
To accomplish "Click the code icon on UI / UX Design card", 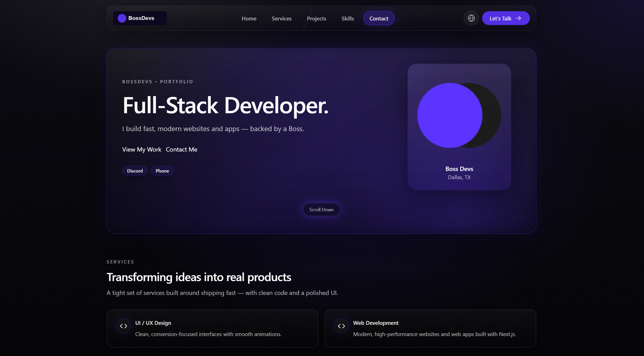I will (123, 326).
